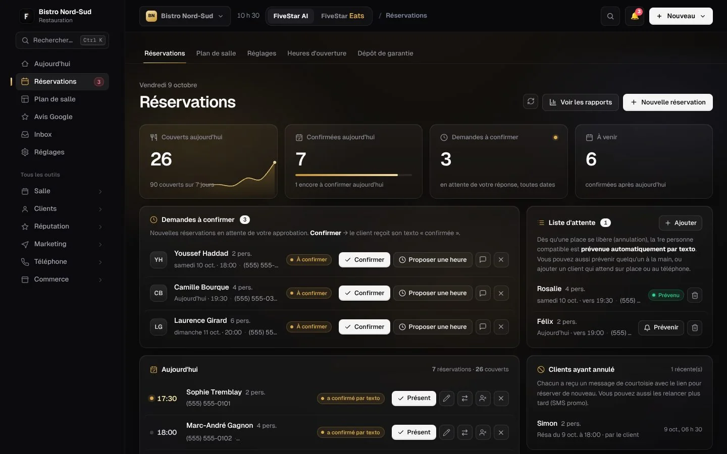This screenshot has height=454, width=727.
Task: Expand the Salle tools section
Action: pyautogui.click(x=62, y=191)
